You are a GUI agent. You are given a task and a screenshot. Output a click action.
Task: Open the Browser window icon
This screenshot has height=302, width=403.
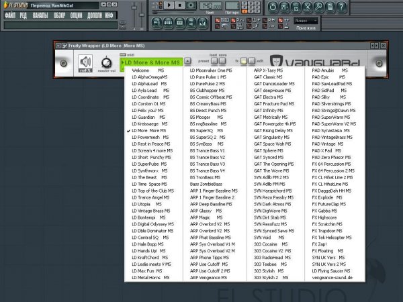191,23
